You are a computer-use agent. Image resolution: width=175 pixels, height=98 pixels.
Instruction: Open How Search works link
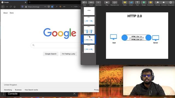31,90
